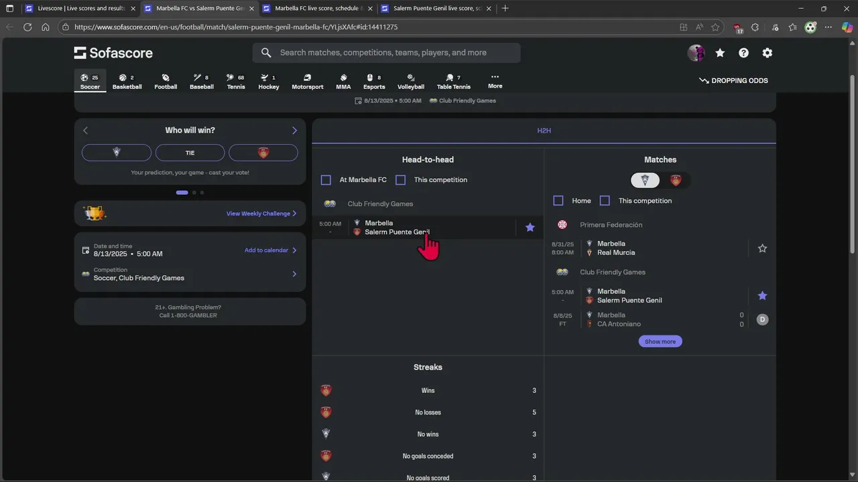The image size is (858, 482).
Task: Open View Weekly Challenge link
Action: [261, 214]
